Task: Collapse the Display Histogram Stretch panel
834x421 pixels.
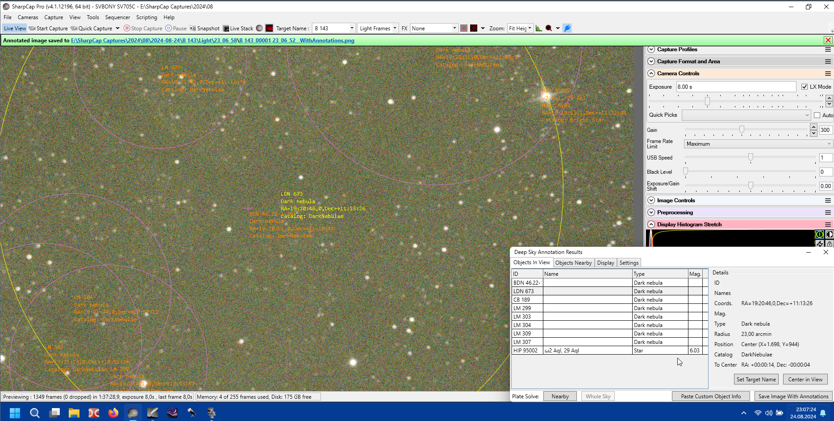Action: click(651, 225)
